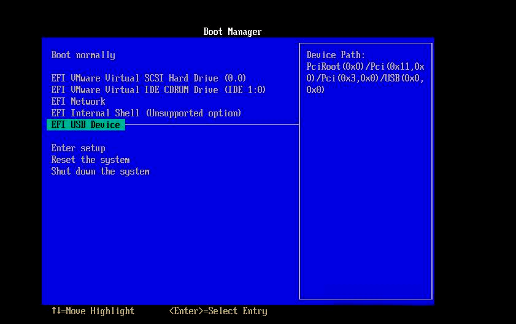Click the line right of EFI USB Device
516x324 pixels.
(212, 125)
